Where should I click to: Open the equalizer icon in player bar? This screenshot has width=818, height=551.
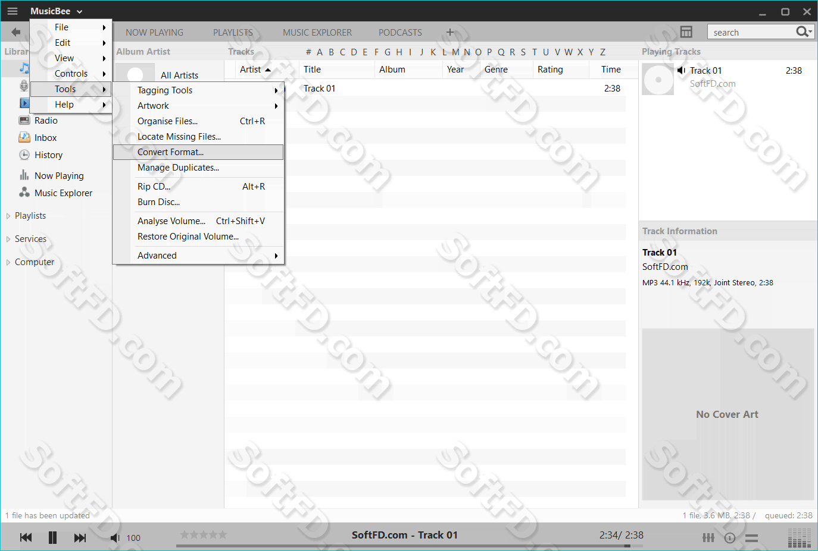(x=708, y=537)
